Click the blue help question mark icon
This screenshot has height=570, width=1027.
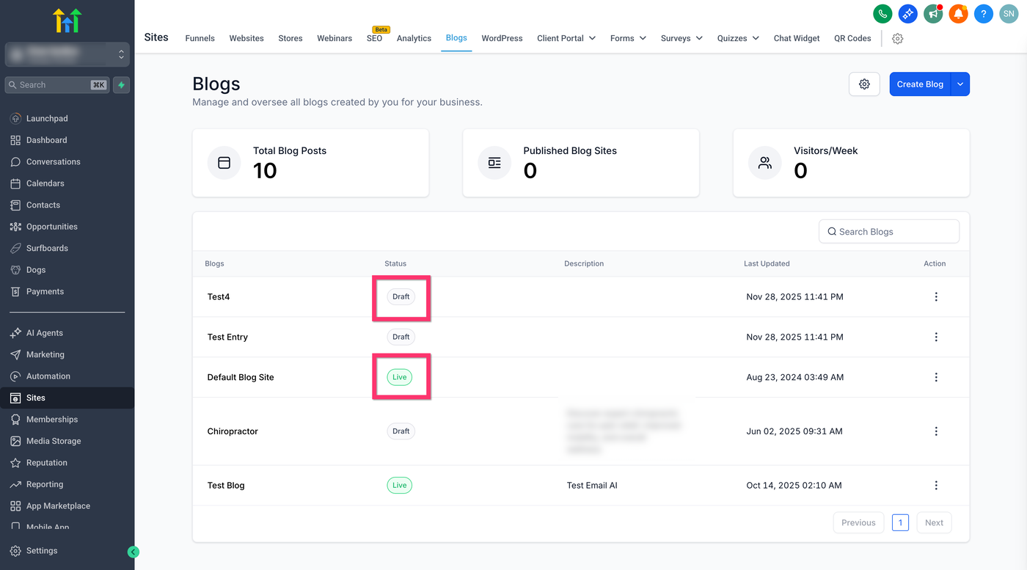pyautogui.click(x=984, y=13)
